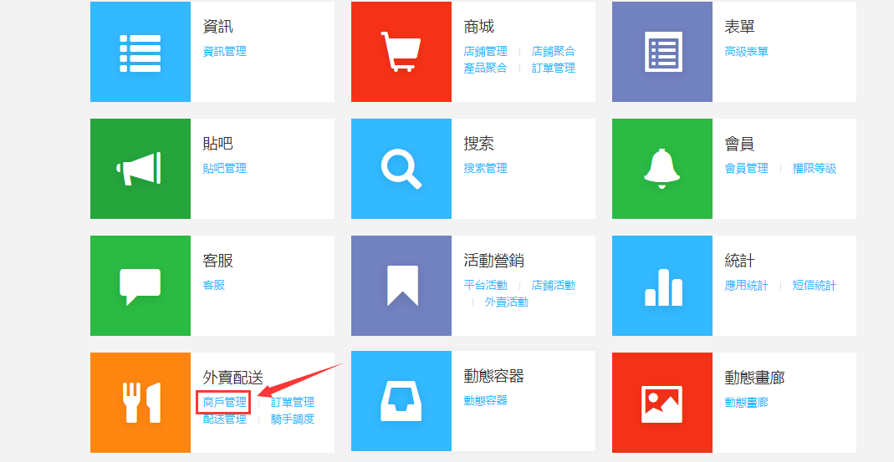Click the 會員 bell icon tile
This screenshot has width=894, height=462.
click(662, 169)
